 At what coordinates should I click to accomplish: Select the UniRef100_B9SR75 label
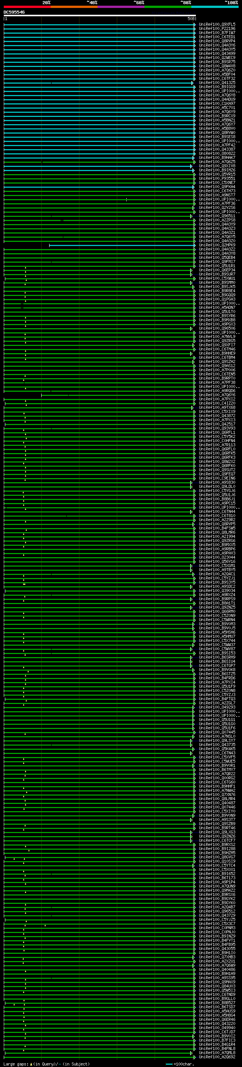pyautogui.click(x=217, y=62)
